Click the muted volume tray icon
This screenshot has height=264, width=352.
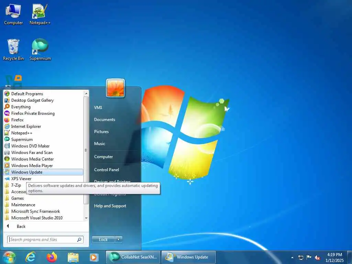coord(317,257)
